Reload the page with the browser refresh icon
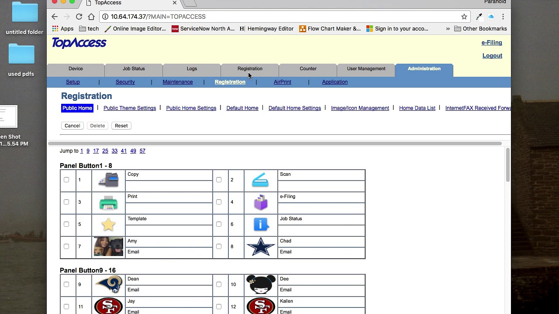The width and height of the screenshot is (559, 314). [79, 17]
